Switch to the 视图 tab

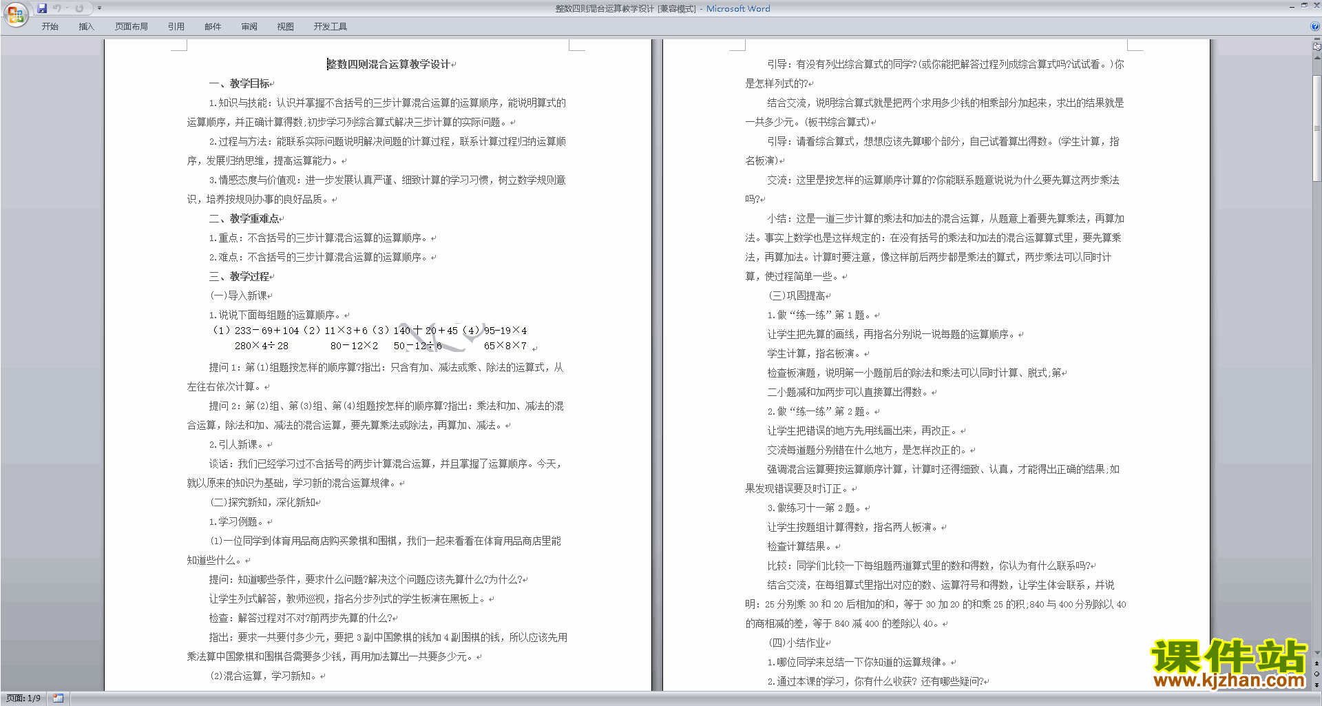pos(286,26)
